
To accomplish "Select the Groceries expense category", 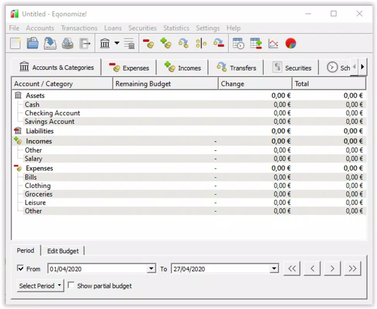I will coord(189,194).
